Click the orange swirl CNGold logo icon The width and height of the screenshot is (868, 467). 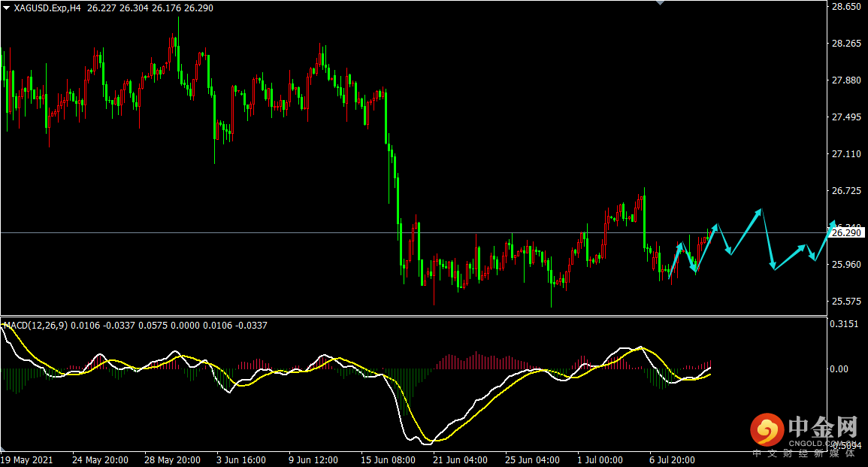(766, 430)
